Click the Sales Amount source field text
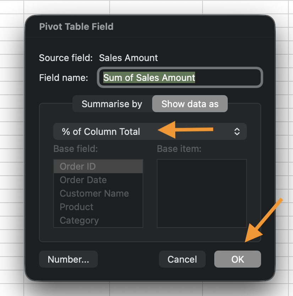Image resolution: width=293 pixels, height=296 pixels. coord(128,58)
